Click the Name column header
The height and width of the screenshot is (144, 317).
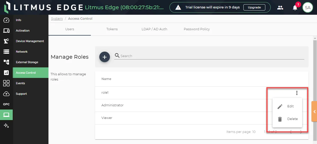106,79
